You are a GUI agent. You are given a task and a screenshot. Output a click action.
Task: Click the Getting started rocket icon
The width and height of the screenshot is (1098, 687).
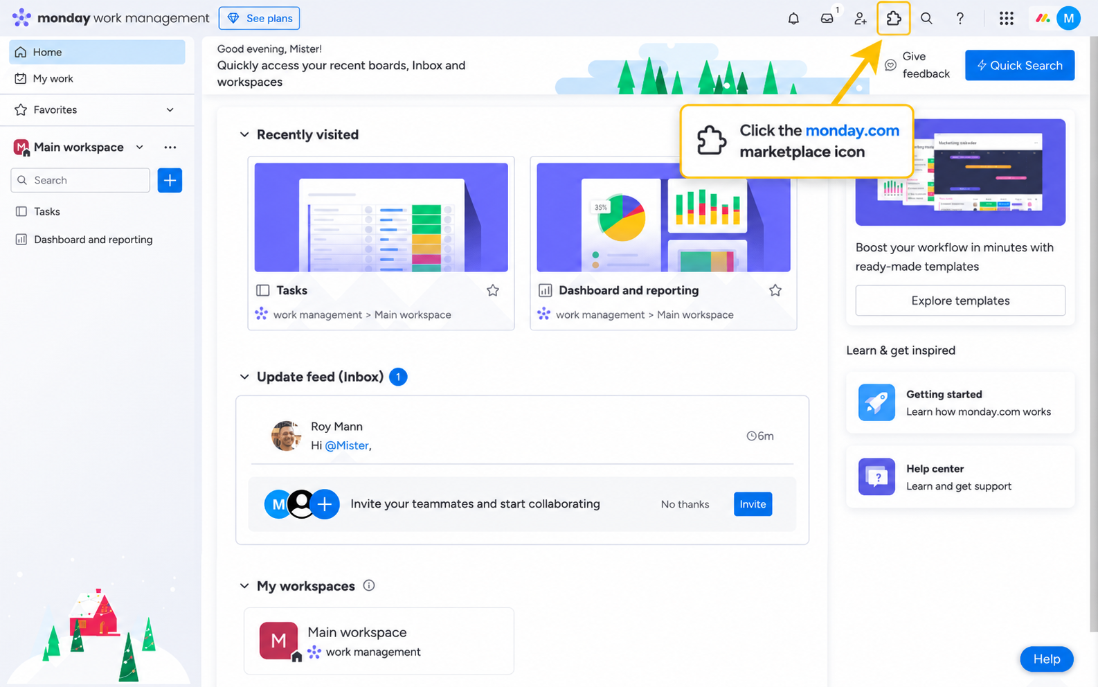point(876,402)
